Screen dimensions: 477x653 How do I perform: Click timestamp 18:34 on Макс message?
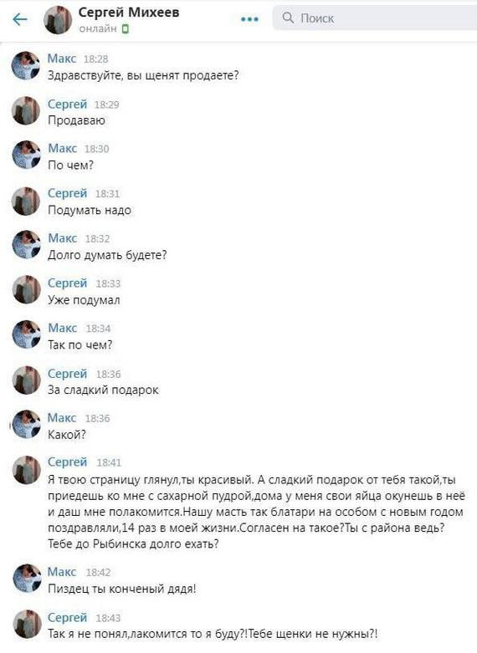point(98,329)
